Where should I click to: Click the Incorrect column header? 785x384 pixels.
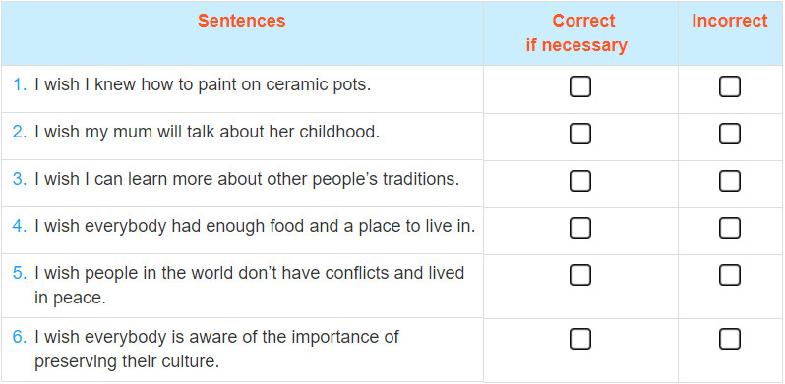point(730,21)
